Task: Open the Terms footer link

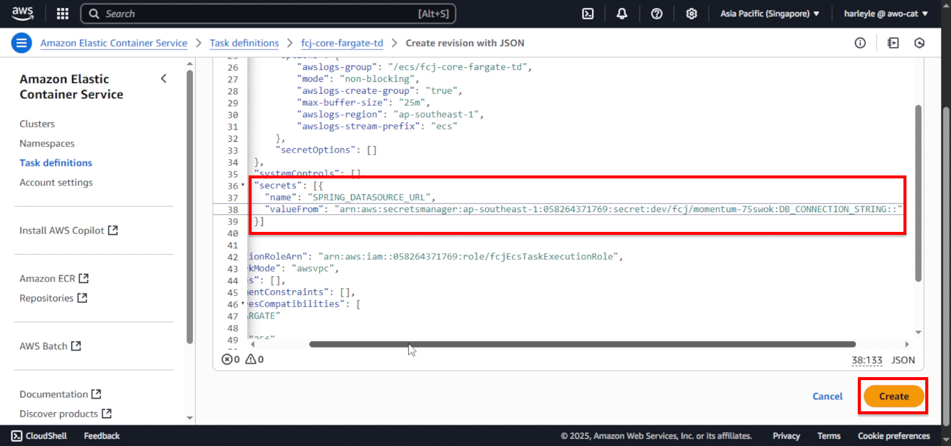Action: tap(829, 436)
